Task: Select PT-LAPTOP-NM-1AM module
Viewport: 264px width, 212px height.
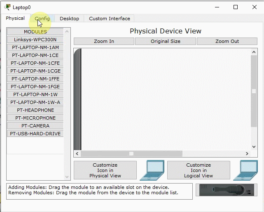Action: point(35,47)
